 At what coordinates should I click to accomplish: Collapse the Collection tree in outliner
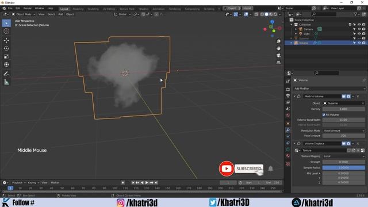[x=292, y=24]
